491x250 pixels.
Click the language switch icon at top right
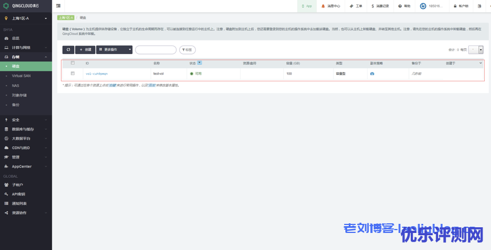pyautogui.click(x=480, y=6)
